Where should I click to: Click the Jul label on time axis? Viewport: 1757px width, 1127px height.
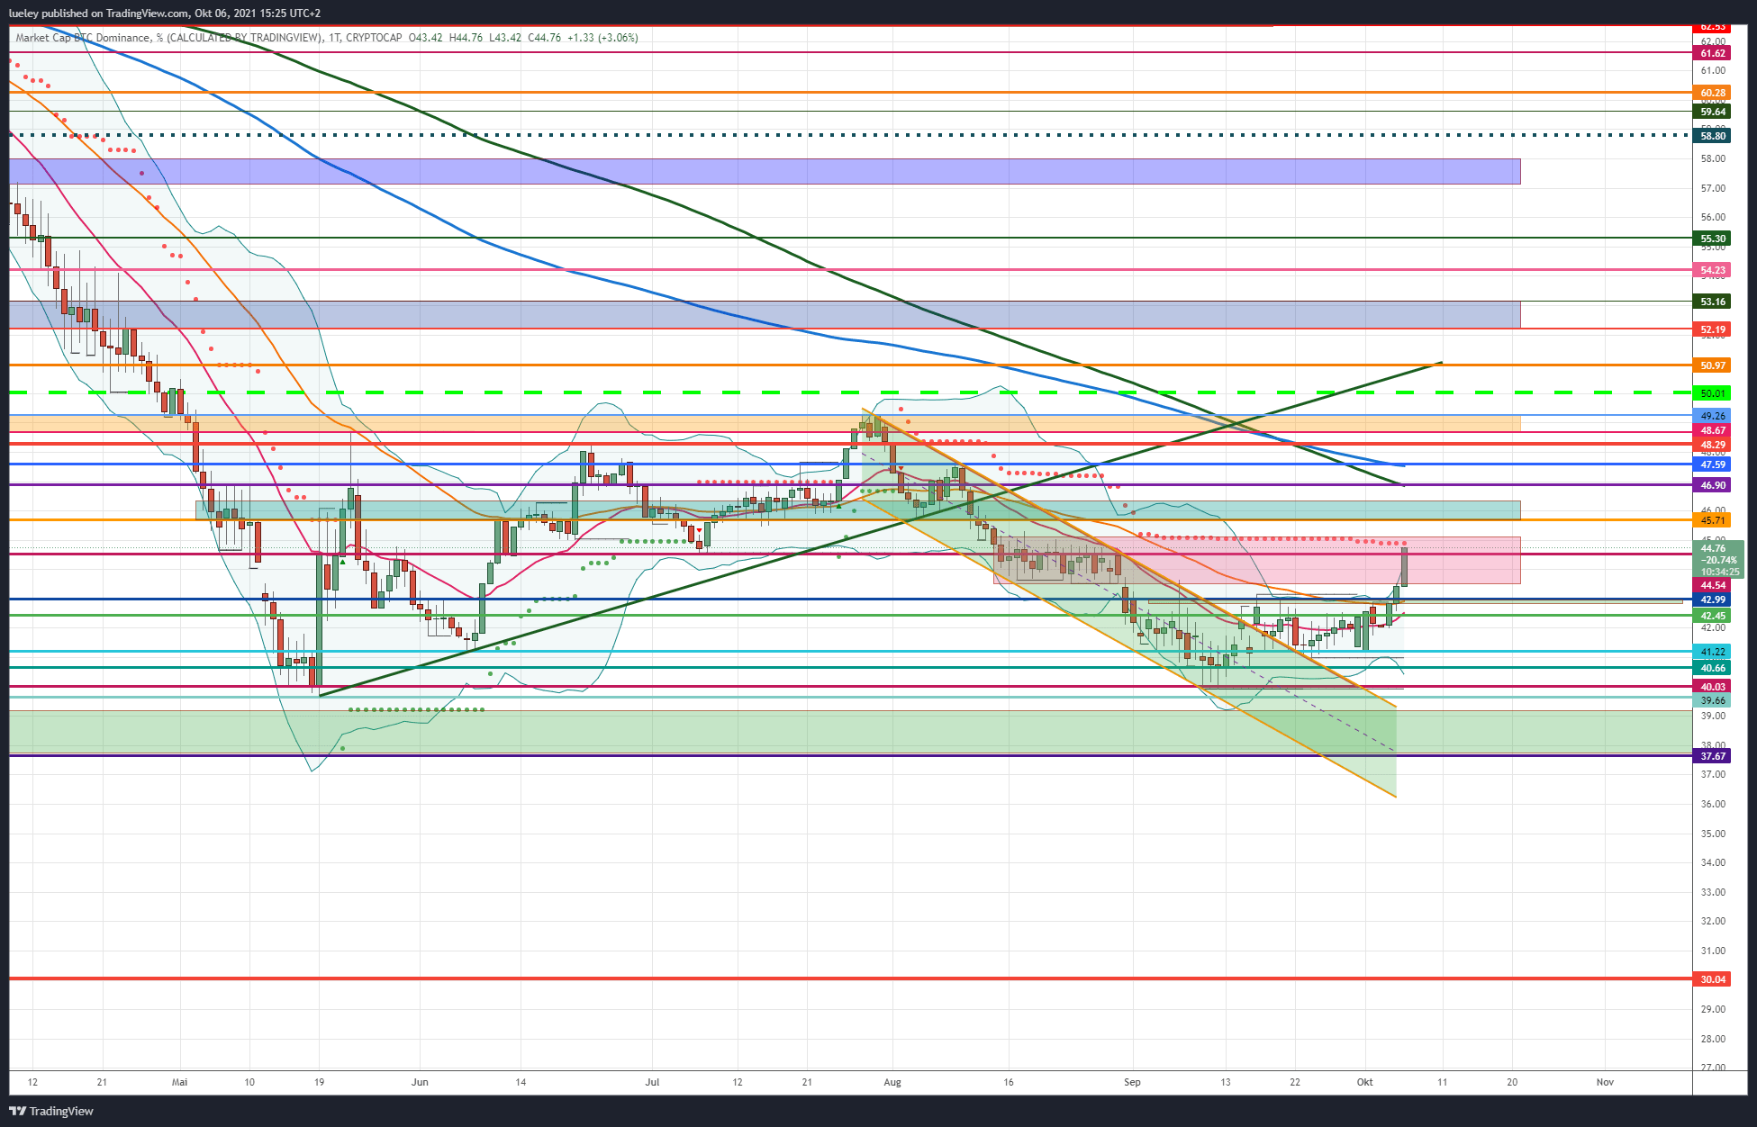tap(652, 1082)
